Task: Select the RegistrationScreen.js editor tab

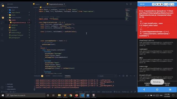Action: tap(56, 4)
